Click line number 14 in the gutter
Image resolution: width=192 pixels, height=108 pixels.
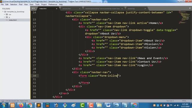coord(34,13)
